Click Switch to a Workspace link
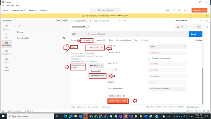 coord(119,16)
